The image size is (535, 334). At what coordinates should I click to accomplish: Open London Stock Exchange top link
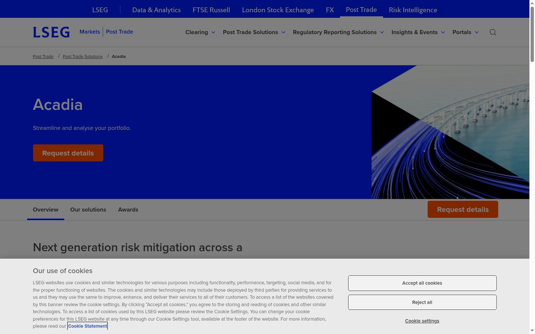click(278, 10)
